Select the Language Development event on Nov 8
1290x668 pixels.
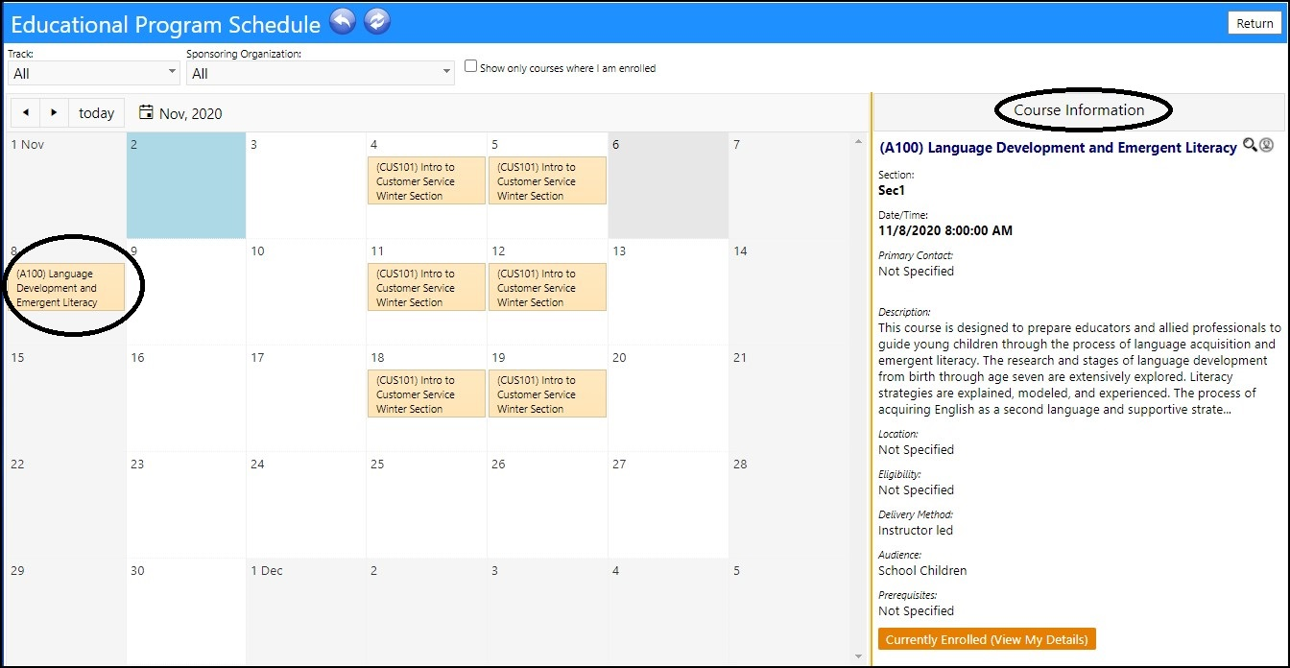coord(65,287)
